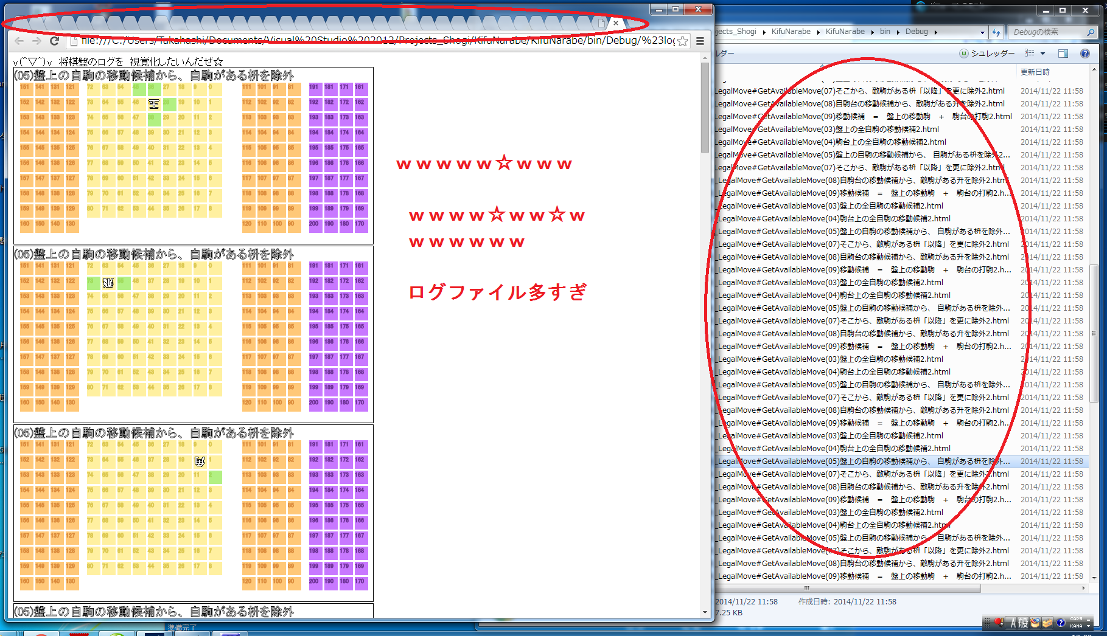Select the page intro line starting "v(^▽^)v 将棋盤のログを"
The image size is (1107, 636).
click(118, 61)
